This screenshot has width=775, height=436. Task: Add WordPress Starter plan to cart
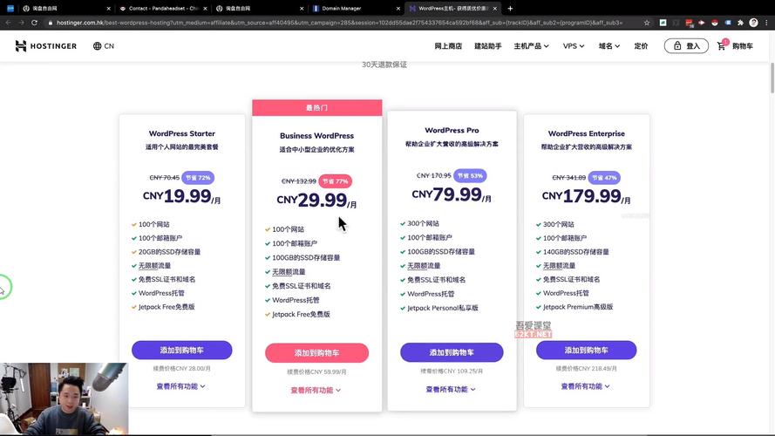[182, 350]
